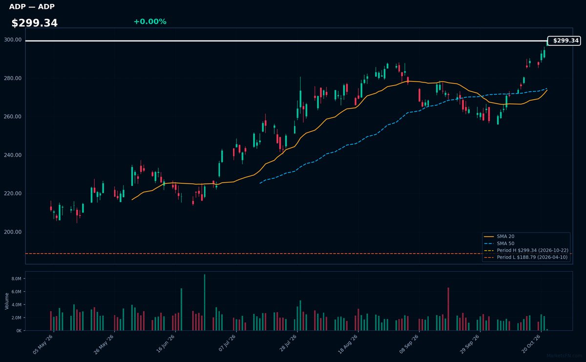
Task: Click the tallest red volume bar
Action: pos(448,309)
